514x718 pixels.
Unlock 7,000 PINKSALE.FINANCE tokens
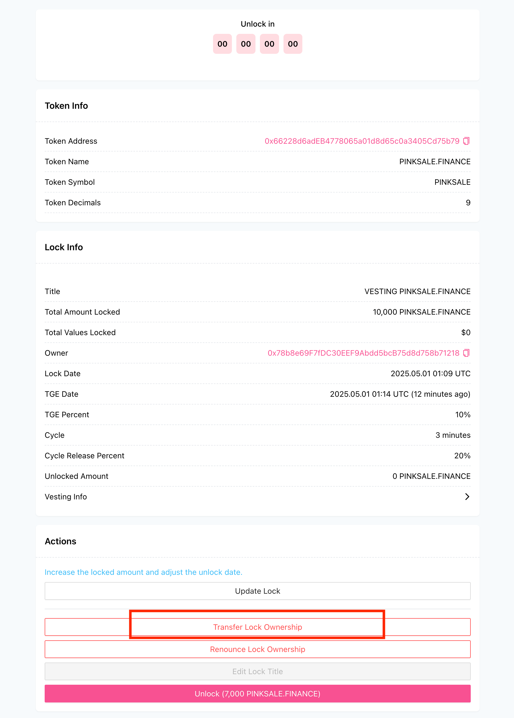[257, 694]
